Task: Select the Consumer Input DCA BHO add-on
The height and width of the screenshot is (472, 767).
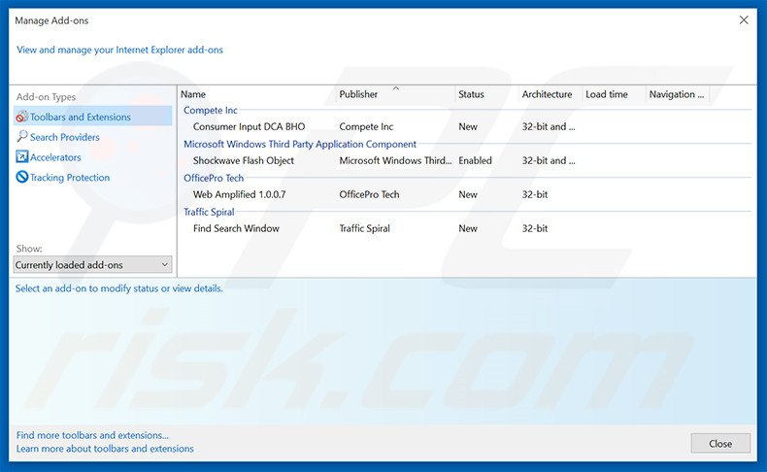Action: [249, 126]
